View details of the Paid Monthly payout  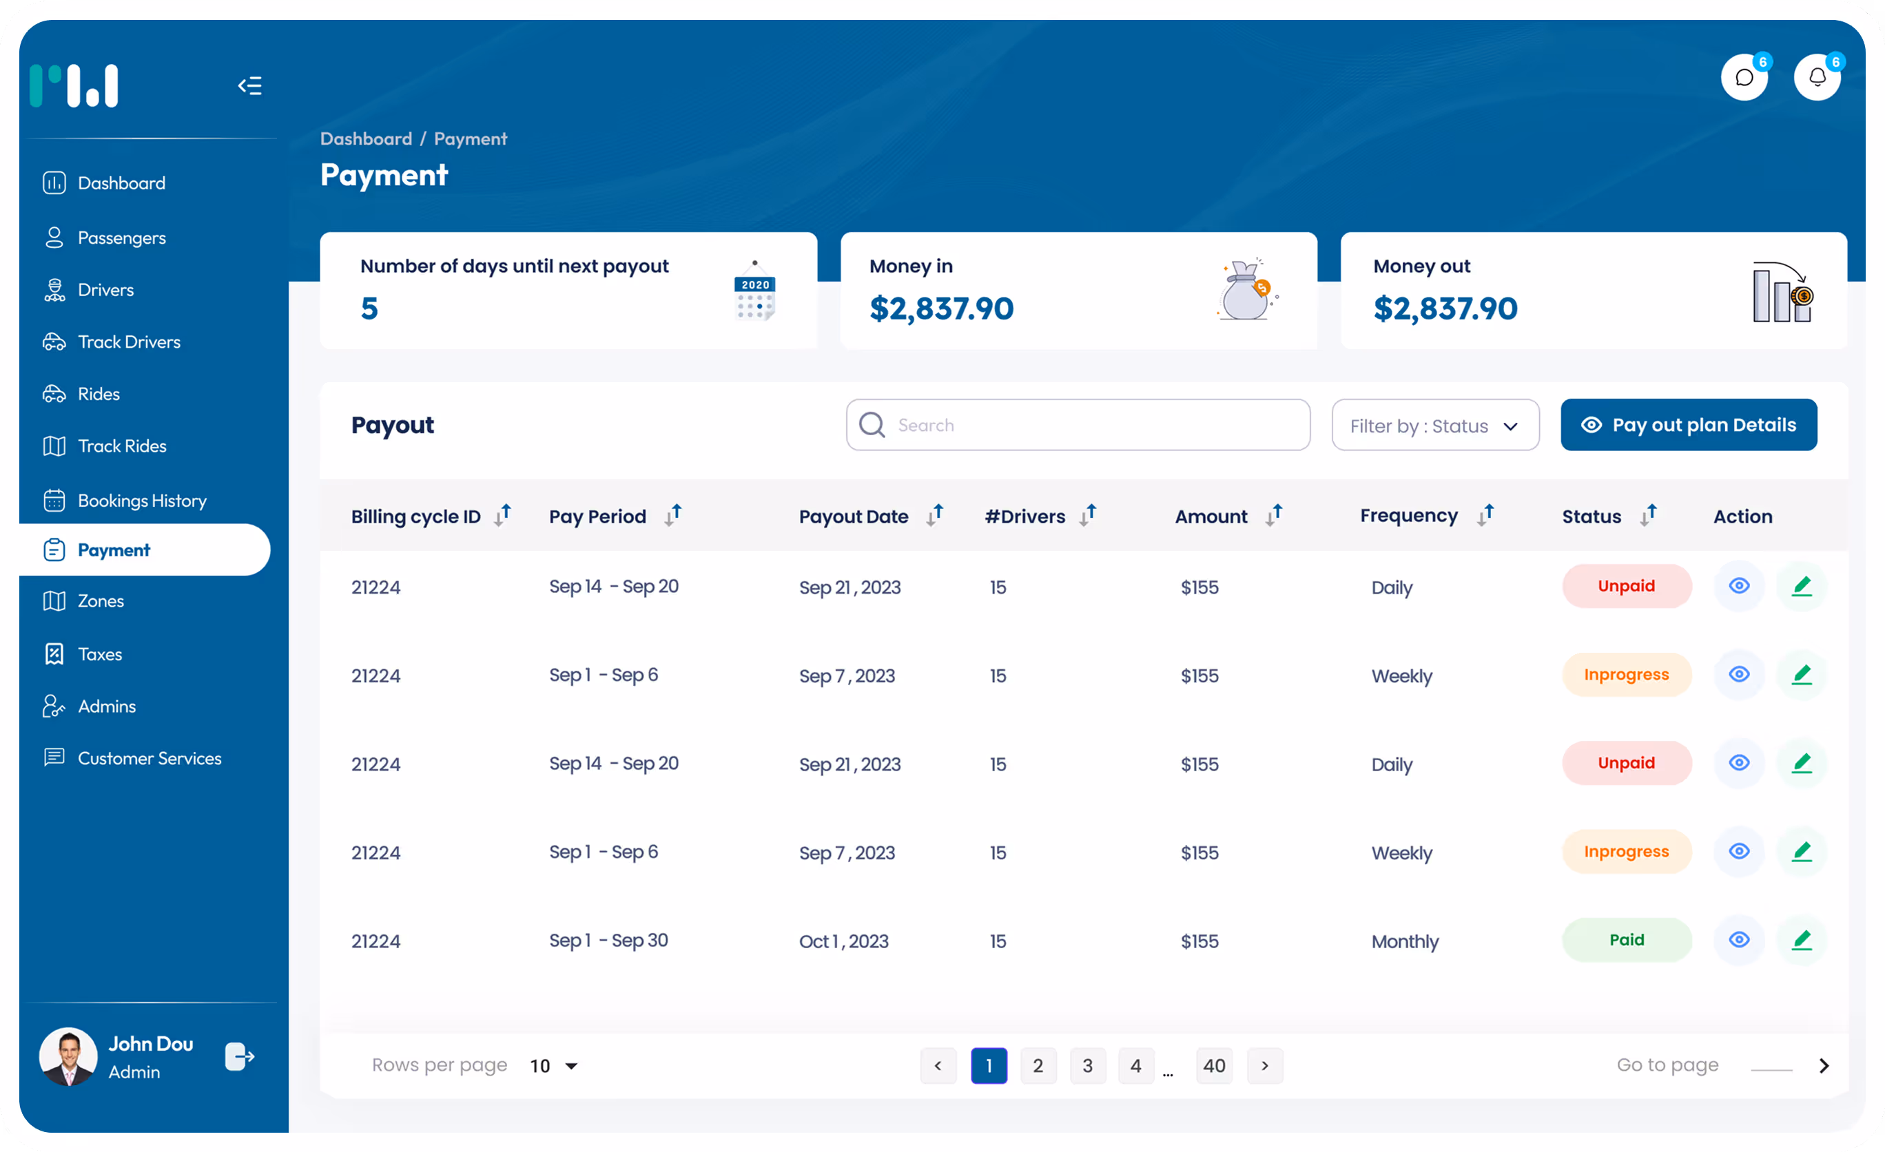pyautogui.click(x=1739, y=940)
